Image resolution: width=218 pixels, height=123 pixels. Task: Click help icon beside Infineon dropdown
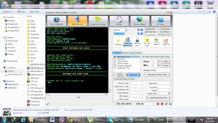pos(142,30)
